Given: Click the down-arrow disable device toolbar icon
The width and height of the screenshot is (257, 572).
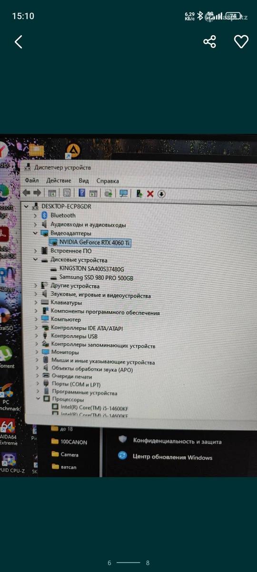Looking at the screenshot, I should click(161, 194).
